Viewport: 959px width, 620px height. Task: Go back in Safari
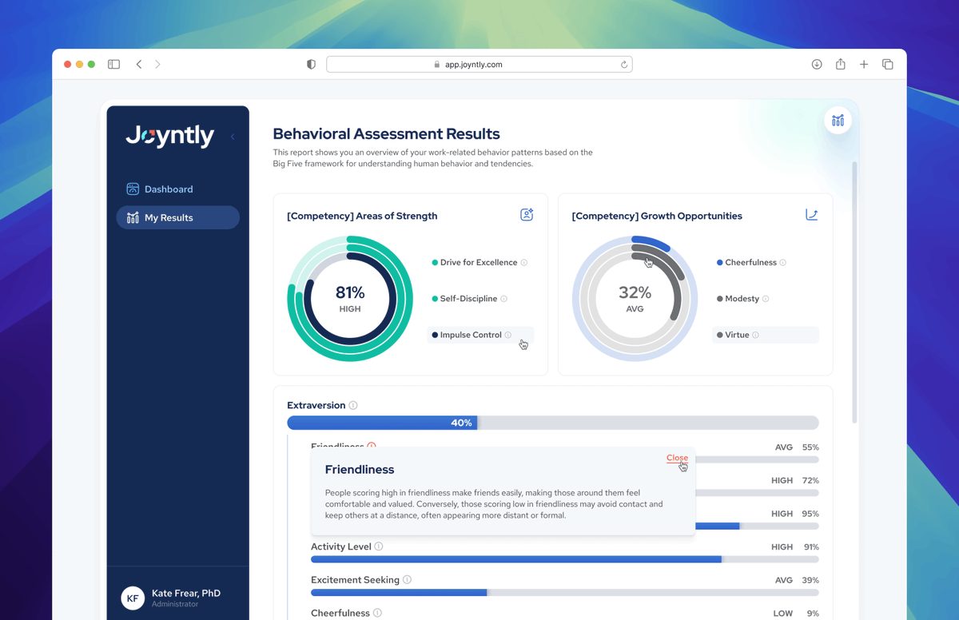[x=139, y=65]
